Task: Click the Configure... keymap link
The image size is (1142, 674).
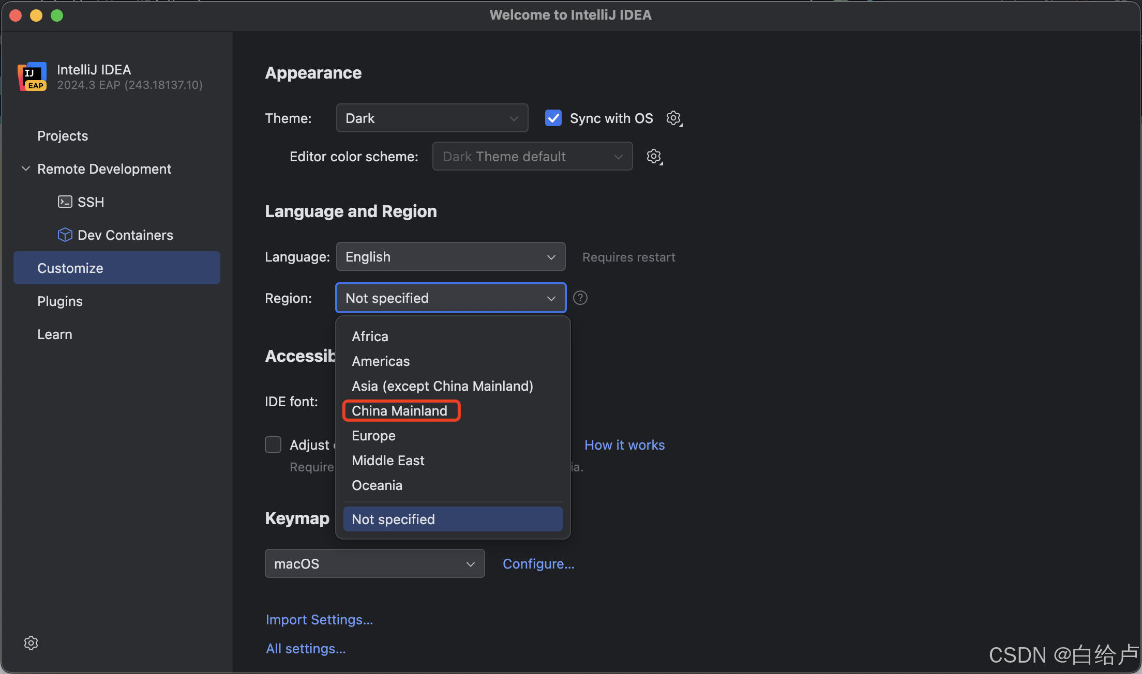Action: tap(538, 564)
